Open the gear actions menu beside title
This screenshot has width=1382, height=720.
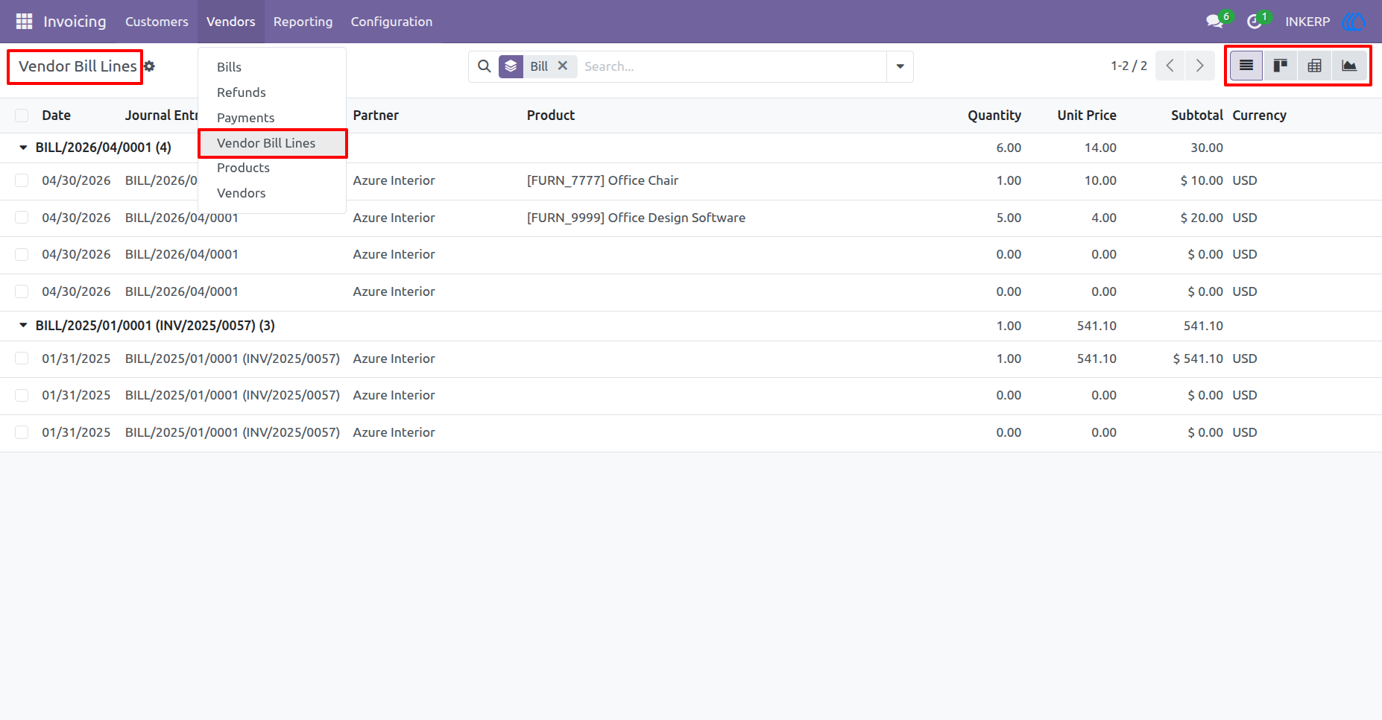pyautogui.click(x=149, y=66)
